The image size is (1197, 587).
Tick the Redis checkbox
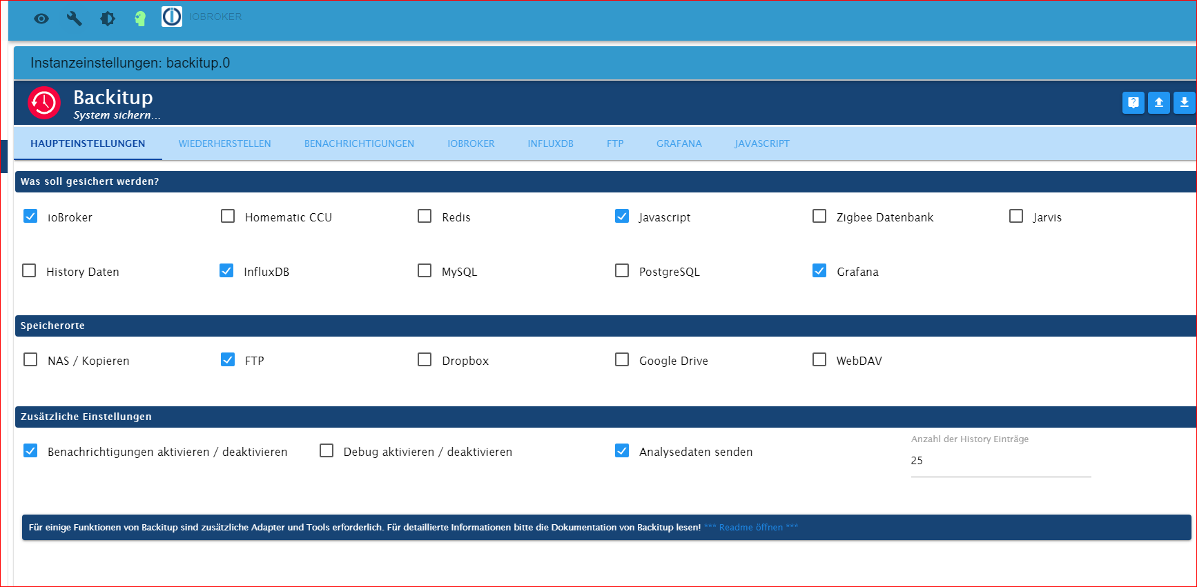(x=425, y=217)
